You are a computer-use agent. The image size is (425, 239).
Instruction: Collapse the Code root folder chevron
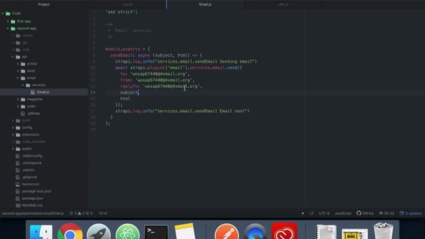(x=3, y=13)
